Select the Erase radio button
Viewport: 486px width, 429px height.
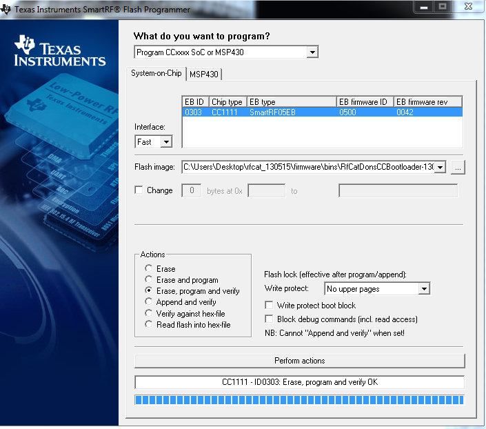pos(149,269)
